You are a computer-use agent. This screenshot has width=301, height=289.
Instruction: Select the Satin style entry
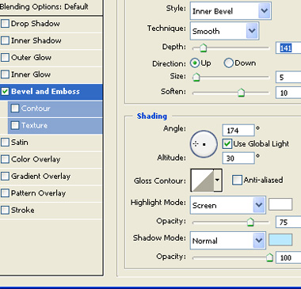pos(20,143)
